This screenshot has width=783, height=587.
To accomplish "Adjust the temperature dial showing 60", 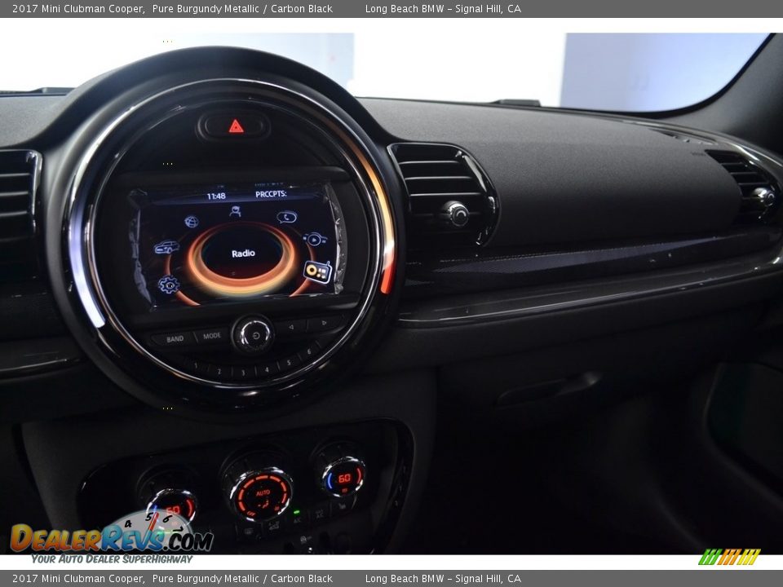I will (343, 478).
